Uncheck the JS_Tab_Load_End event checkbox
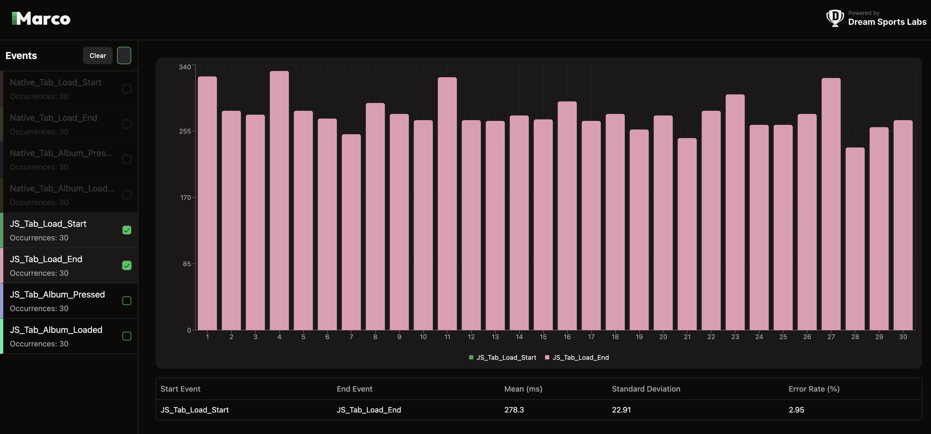 coord(127,266)
